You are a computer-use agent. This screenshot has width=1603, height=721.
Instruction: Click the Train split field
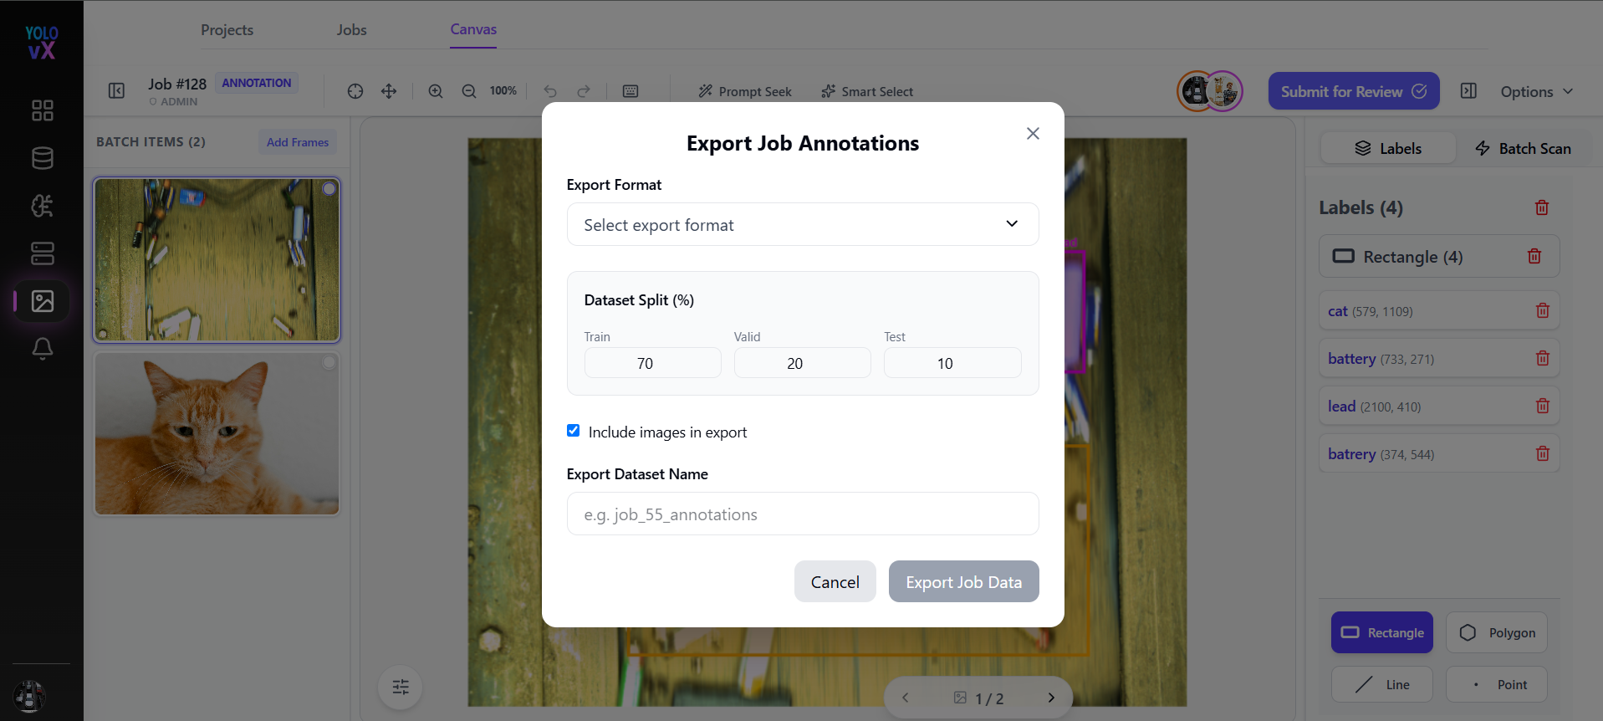click(x=652, y=363)
